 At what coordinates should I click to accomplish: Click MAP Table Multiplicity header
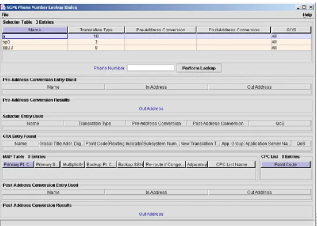click(x=73, y=164)
